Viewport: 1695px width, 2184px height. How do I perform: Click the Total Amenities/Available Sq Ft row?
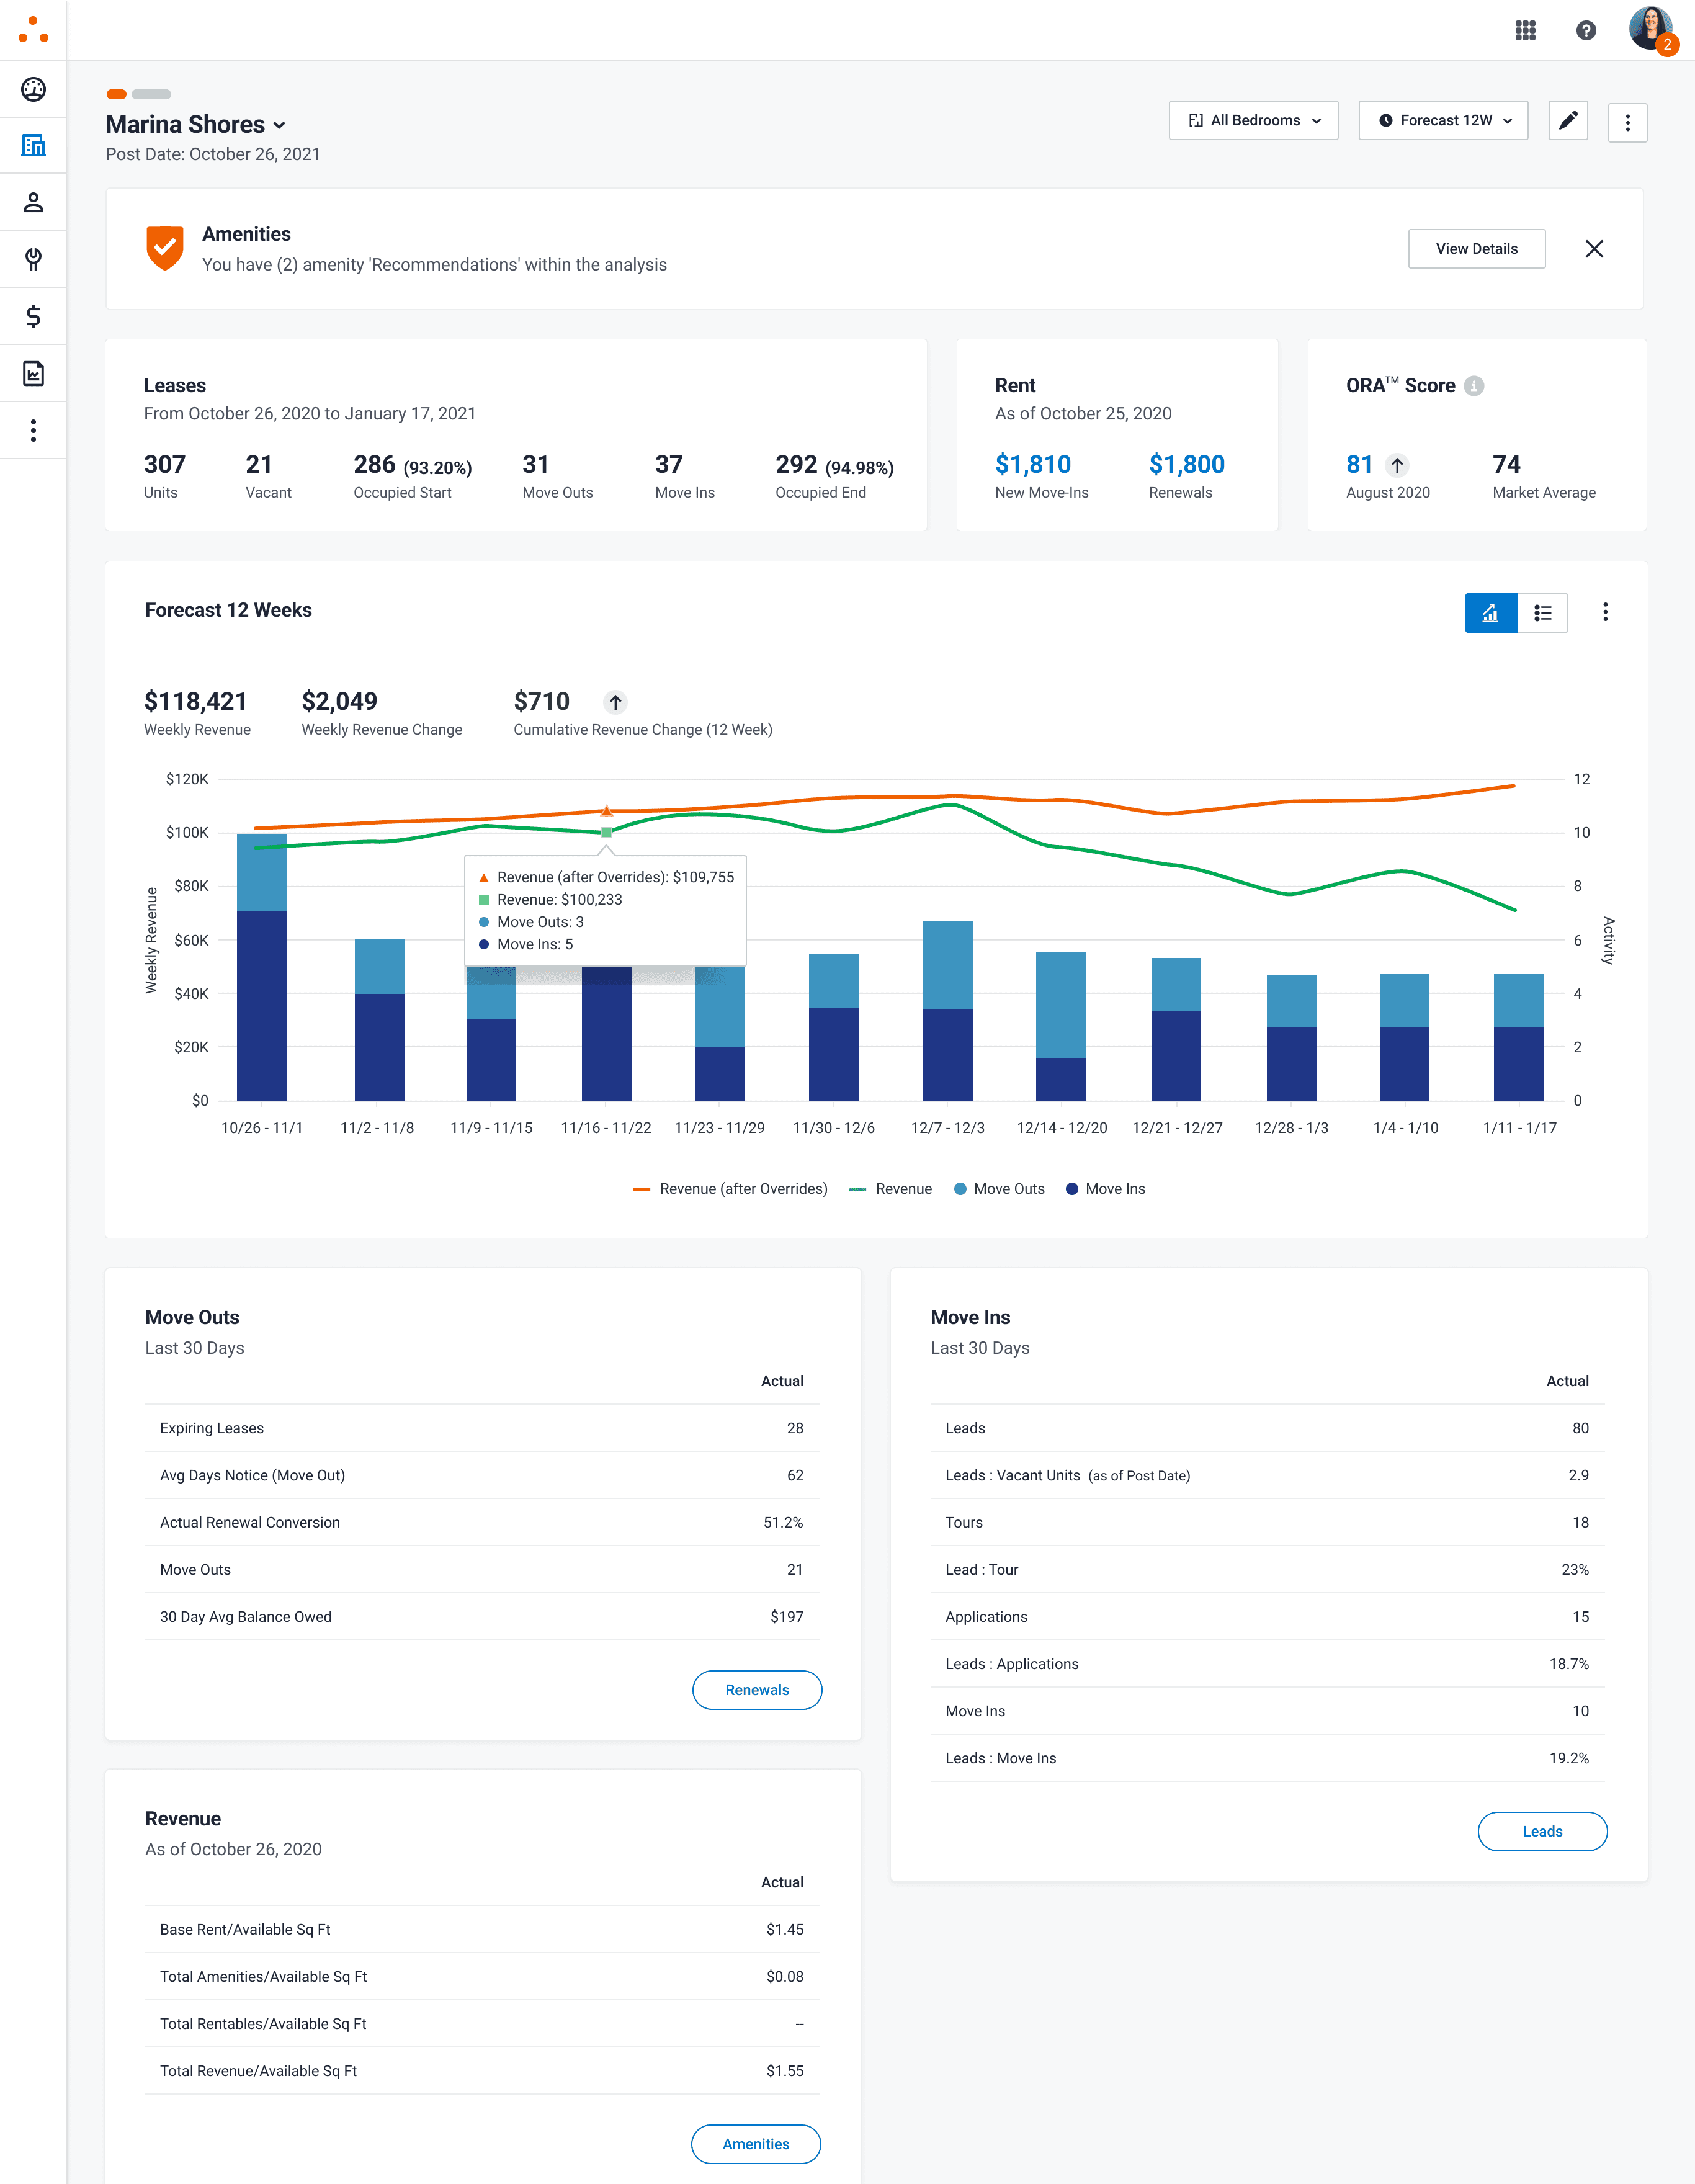[x=482, y=1976]
